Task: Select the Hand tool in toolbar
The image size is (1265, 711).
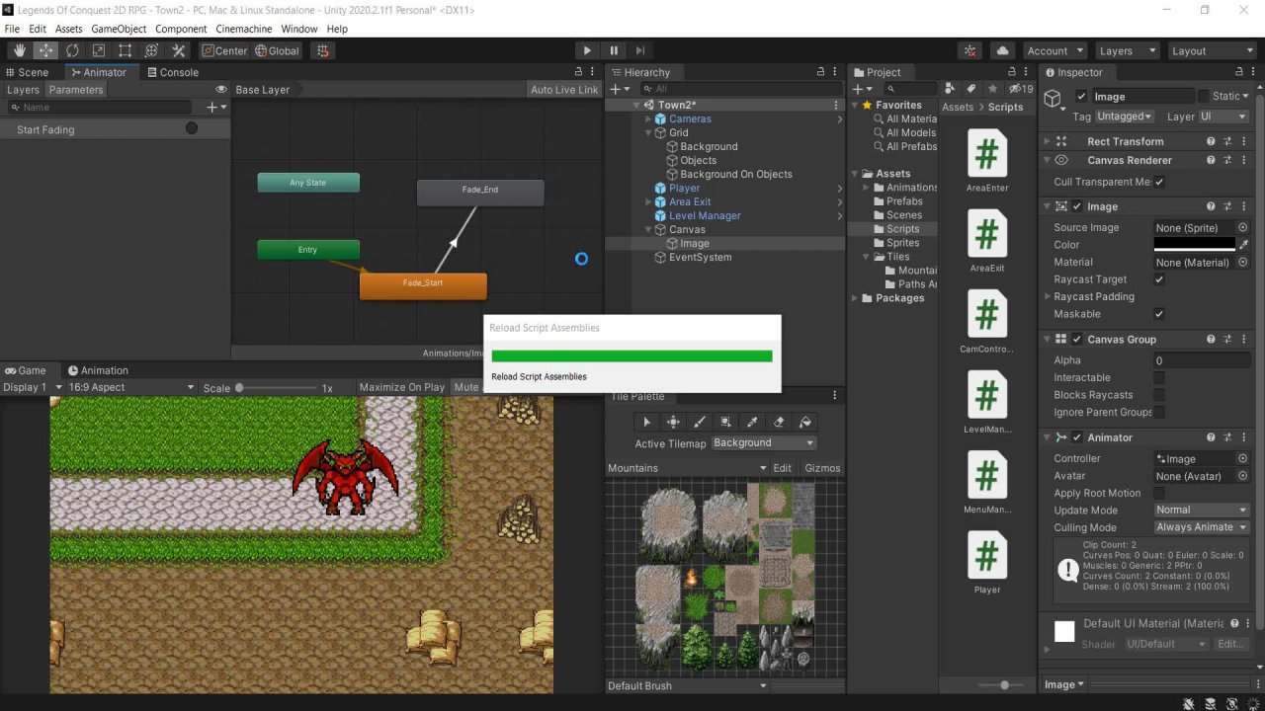Action: pyautogui.click(x=19, y=50)
